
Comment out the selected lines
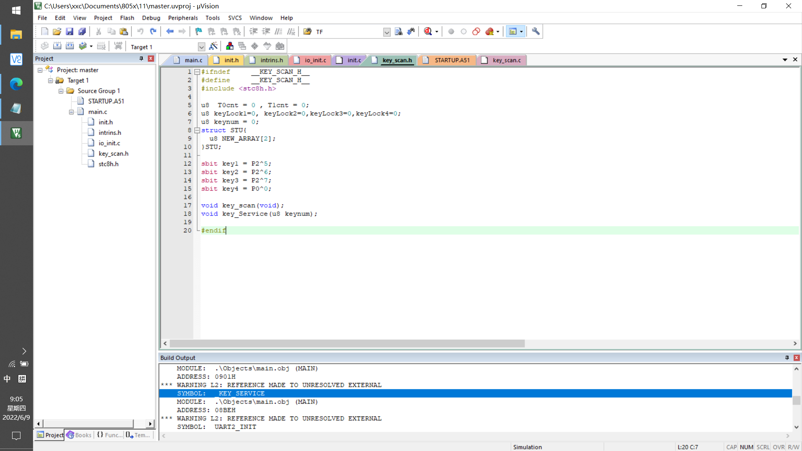coord(278,31)
